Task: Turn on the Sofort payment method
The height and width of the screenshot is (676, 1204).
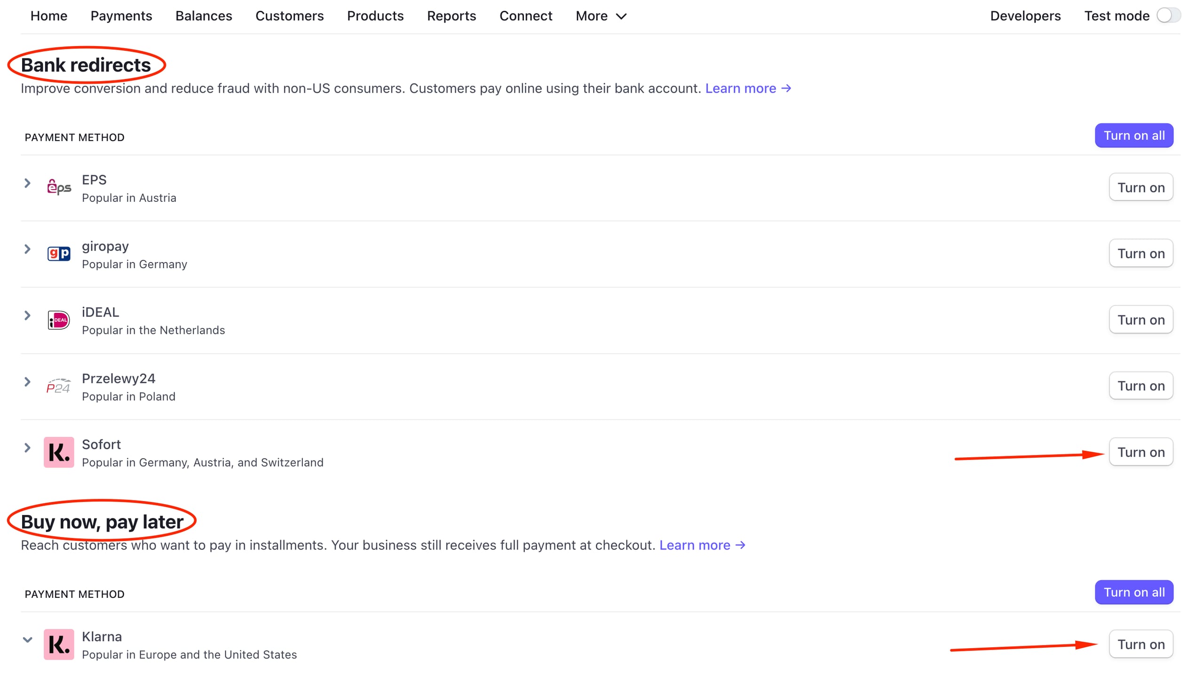Action: coord(1141,452)
